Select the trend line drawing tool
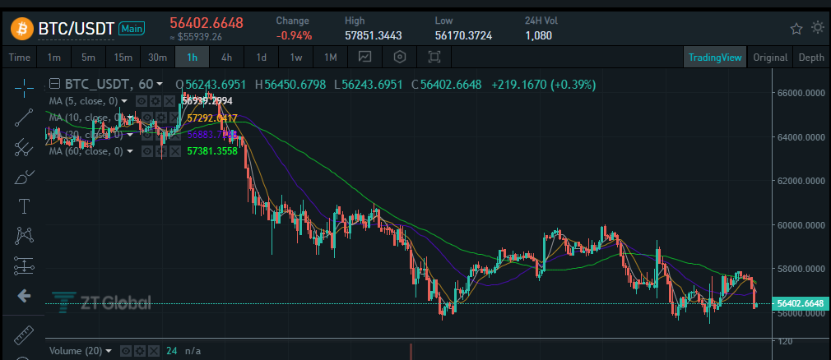This screenshot has width=831, height=360. pos(24,118)
